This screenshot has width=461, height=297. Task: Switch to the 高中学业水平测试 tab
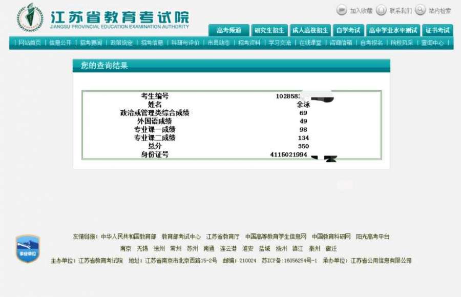click(393, 30)
